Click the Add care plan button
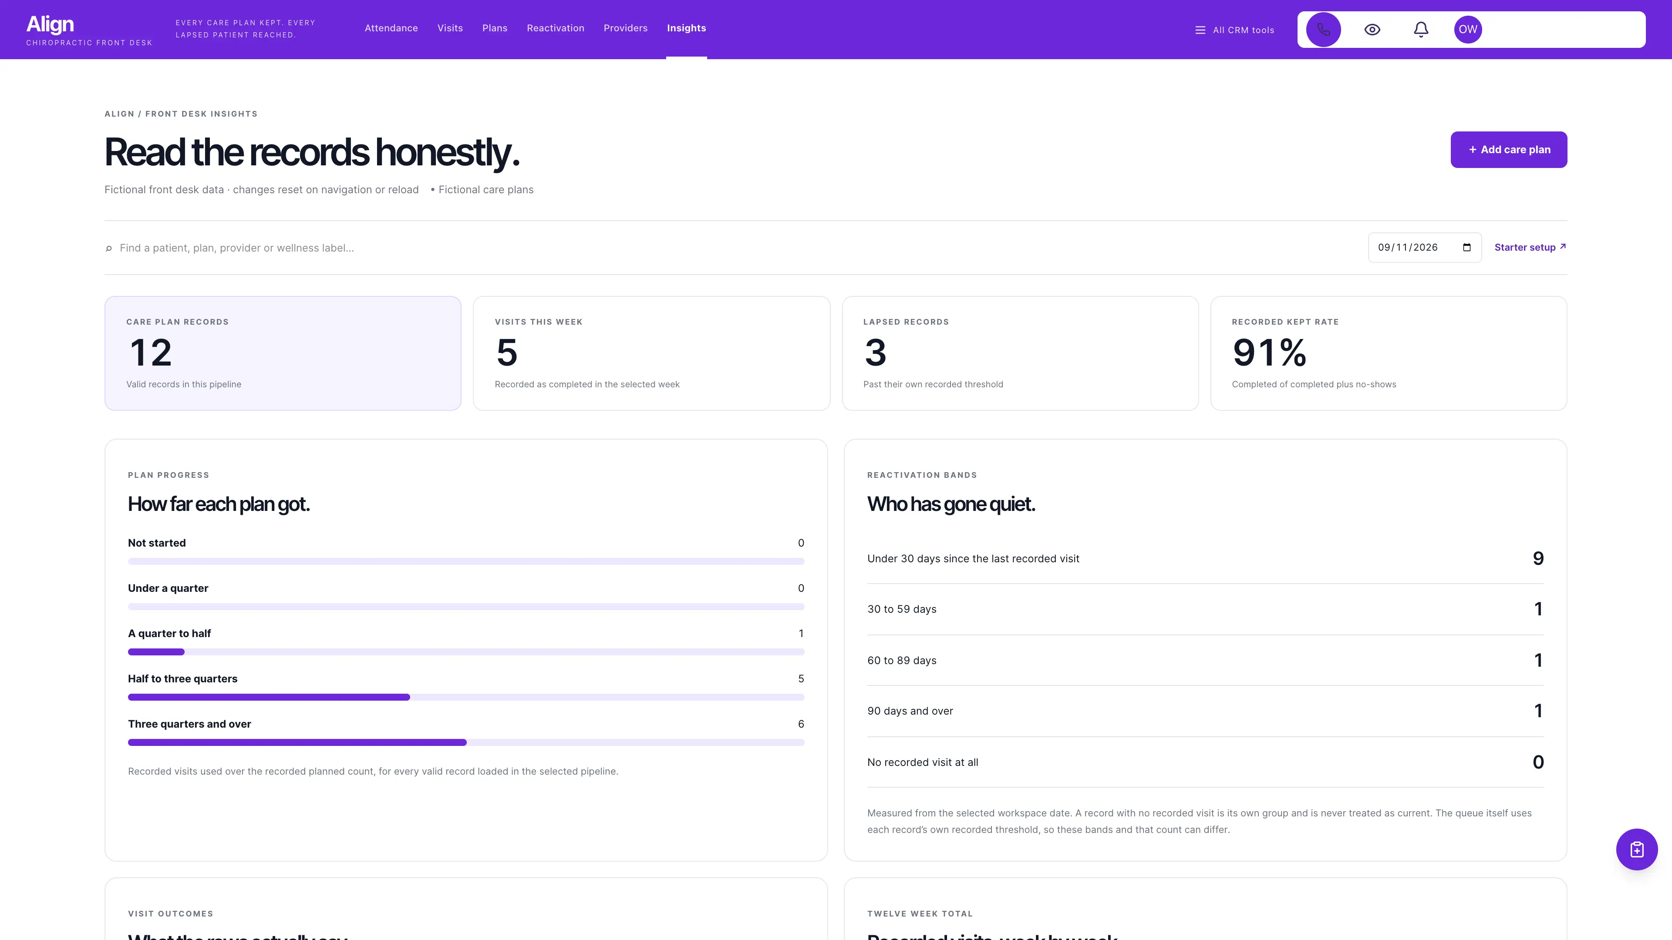Viewport: 1672px width, 940px height. 1508,149
